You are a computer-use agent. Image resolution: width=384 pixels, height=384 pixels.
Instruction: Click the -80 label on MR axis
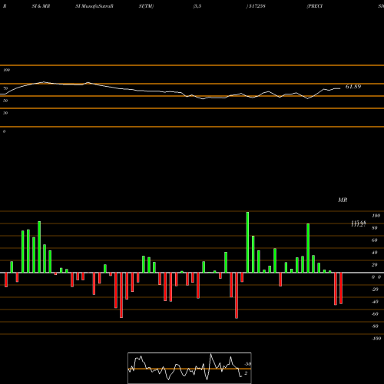pyautogui.click(x=375, y=326)
